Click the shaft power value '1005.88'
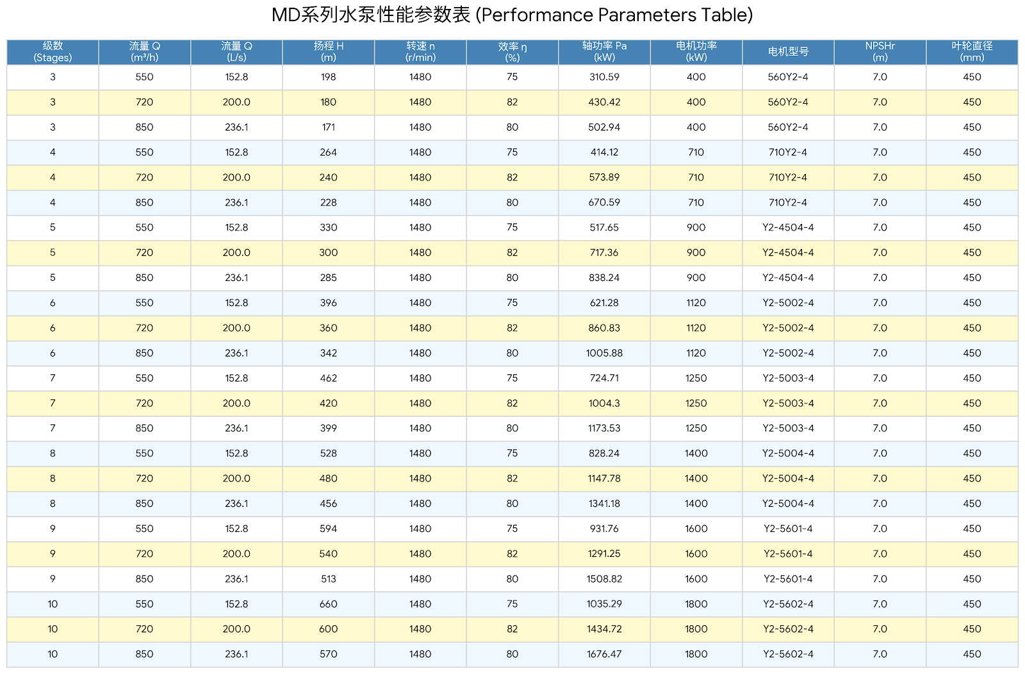 (604, 353)
